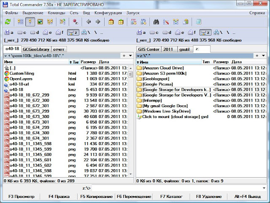The height and width of the screenshot is (203, 270).
Task: Open the URL new FTP connection icon
Action: click(143, 22)
